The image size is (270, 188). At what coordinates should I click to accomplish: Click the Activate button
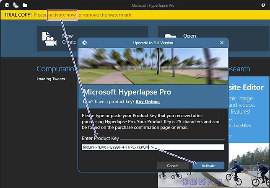click(208, 165)
